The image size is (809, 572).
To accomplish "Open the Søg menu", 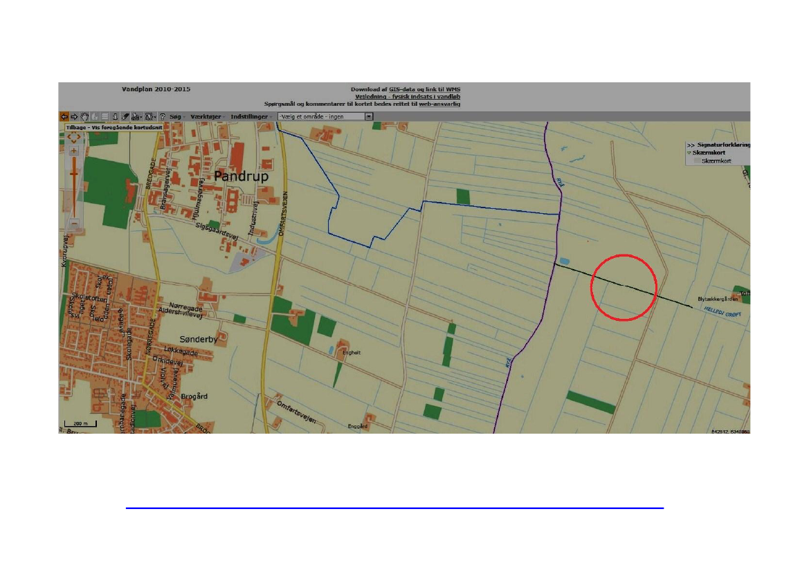I will [x=177, y=117].
